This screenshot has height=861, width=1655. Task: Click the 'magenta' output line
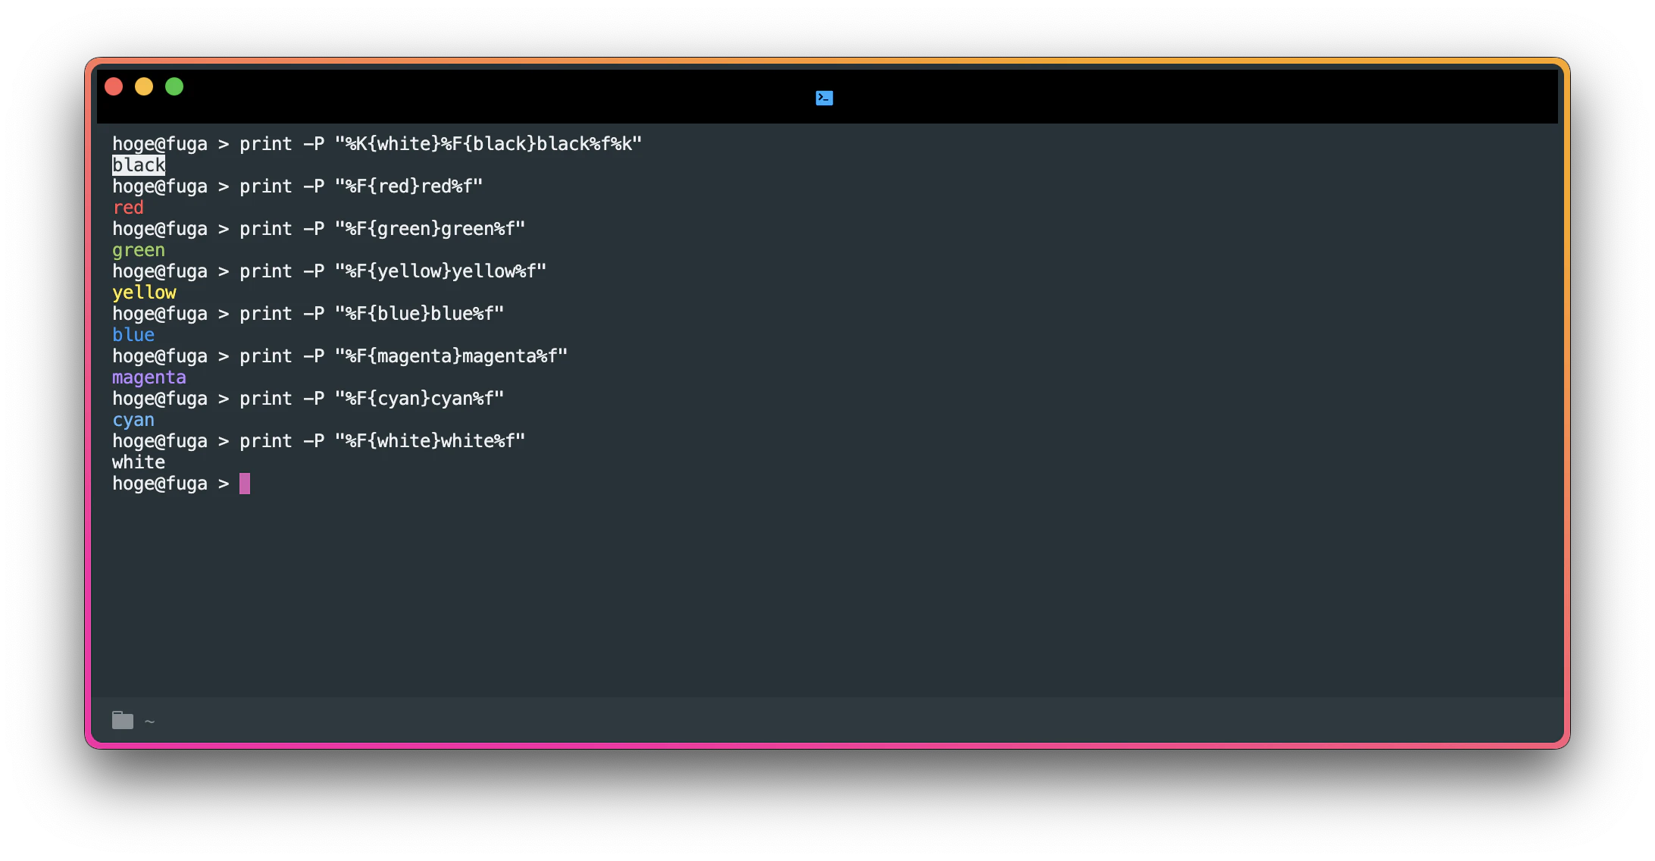click(149, 377)
